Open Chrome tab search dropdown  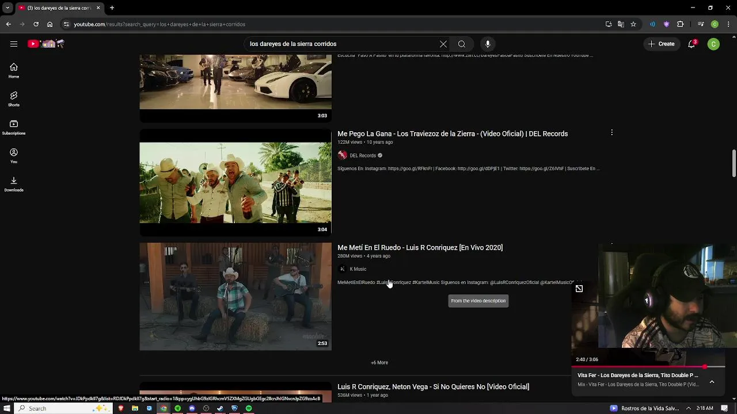click(7, 8)
